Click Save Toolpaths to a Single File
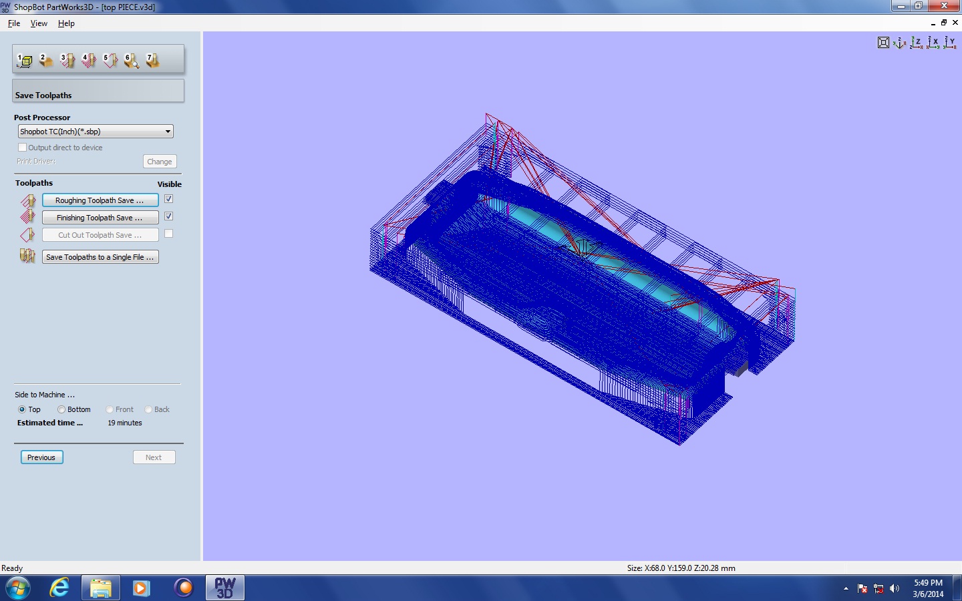 [100, 257]
